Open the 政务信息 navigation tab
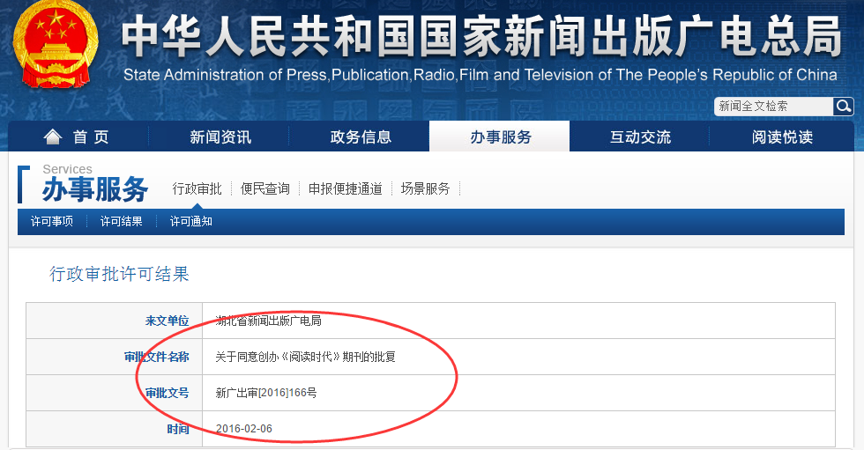The image size is (864, 450). (x=361, y=136)
